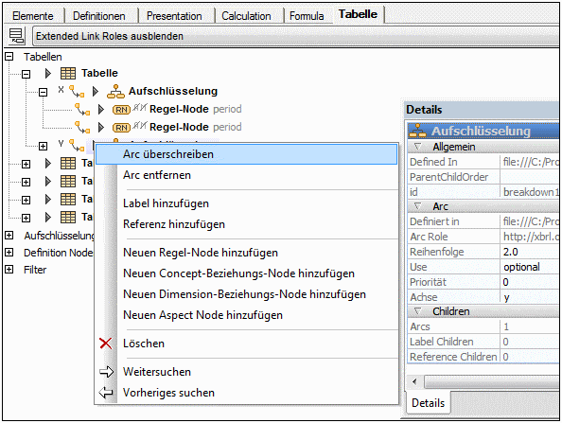Viewport: 562px width, 423px height.
Task: Collapse the Tabellen root node
Action: [x=9, y=57]
